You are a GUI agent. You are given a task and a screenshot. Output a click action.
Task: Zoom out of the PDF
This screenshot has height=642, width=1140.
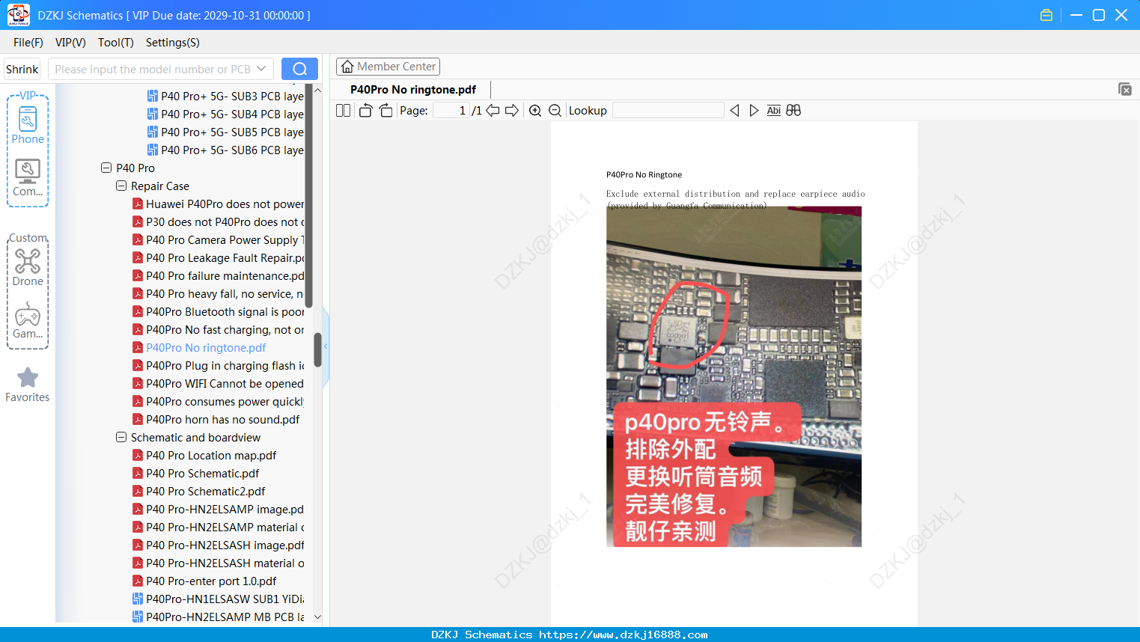point(555,111)
